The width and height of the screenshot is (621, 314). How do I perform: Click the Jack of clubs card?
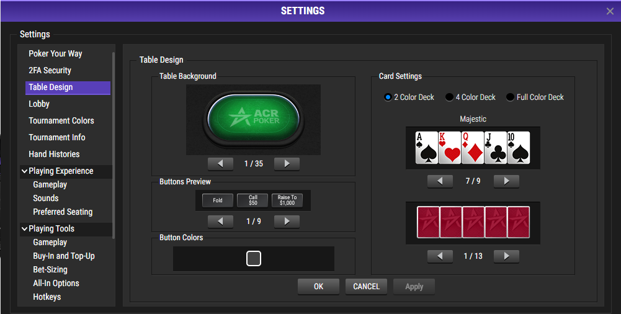point(496,148)
